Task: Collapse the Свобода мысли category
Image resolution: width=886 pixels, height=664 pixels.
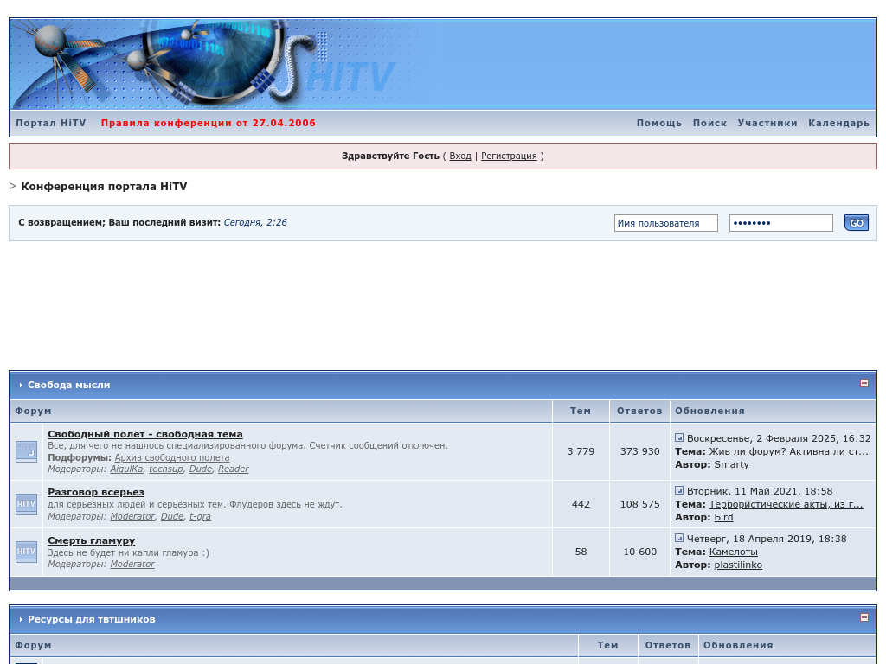Action: click(864, 383)
